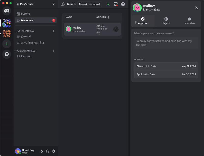Mute the microphone in user panel
This screenshot has width=204, height=156.
(x=42, y=151)
